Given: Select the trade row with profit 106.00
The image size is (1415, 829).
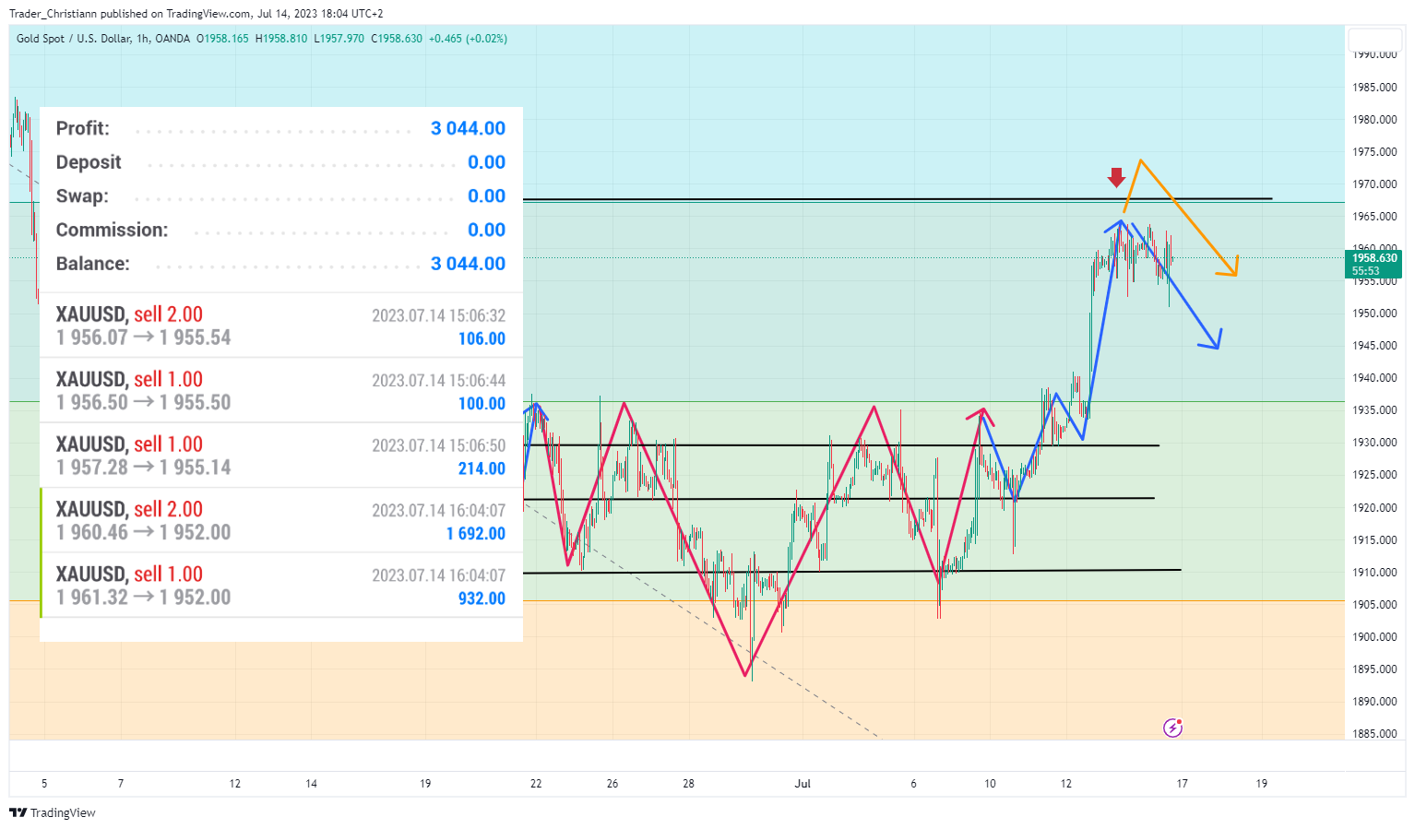Looking at the screenshot, I should tap(281, 326).
